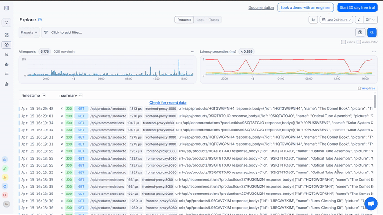Open the bar chart icon in sidebar

click(6, 84)
